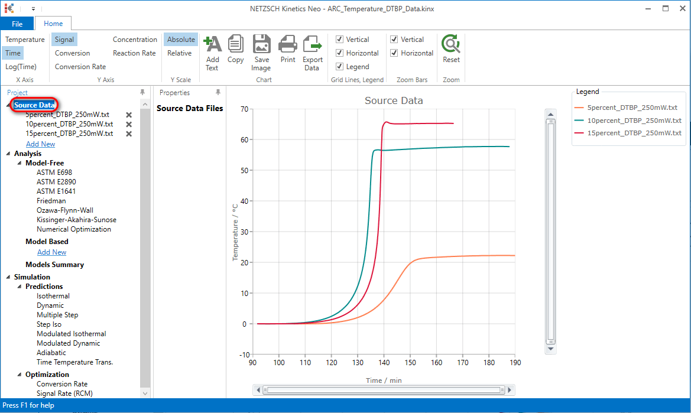Screen dimensions: 691x413
Task: Select Friedman in the analysis tree
Action: tap(51, 200)
